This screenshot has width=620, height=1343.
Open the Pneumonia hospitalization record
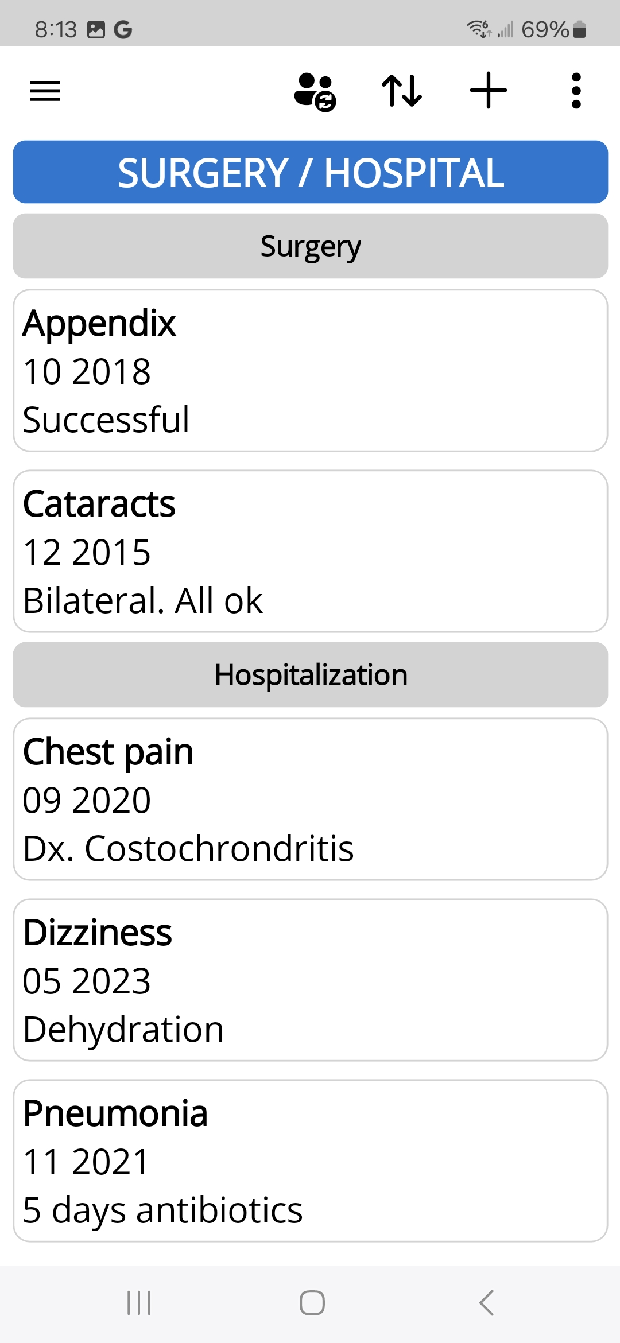[311, 1161]
